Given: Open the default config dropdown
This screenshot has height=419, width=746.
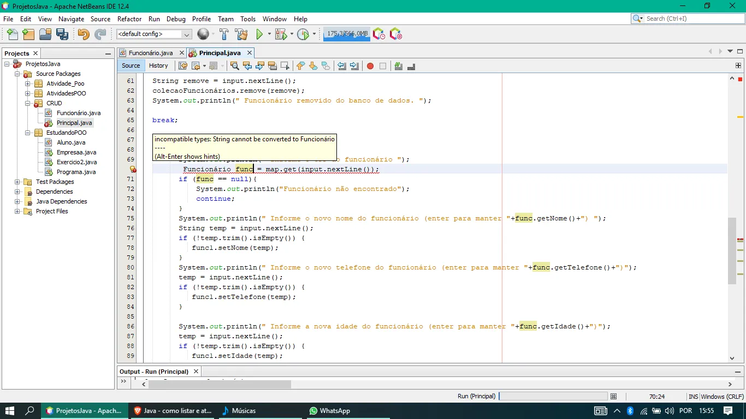Looking at the screenshot, I should (153, 34).
